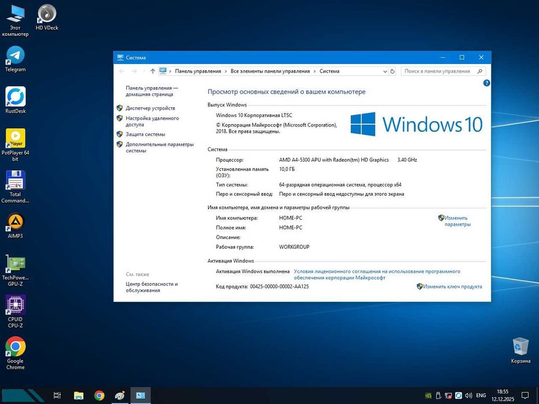539x404 pixels.
Task: Select the Total Commander desktop icon
Action: pos(15,186)
